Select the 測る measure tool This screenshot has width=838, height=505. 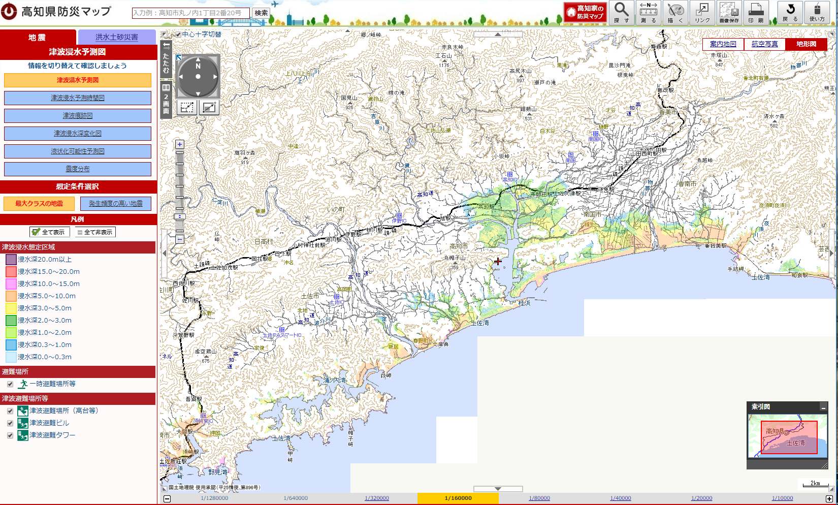(648, 12)
